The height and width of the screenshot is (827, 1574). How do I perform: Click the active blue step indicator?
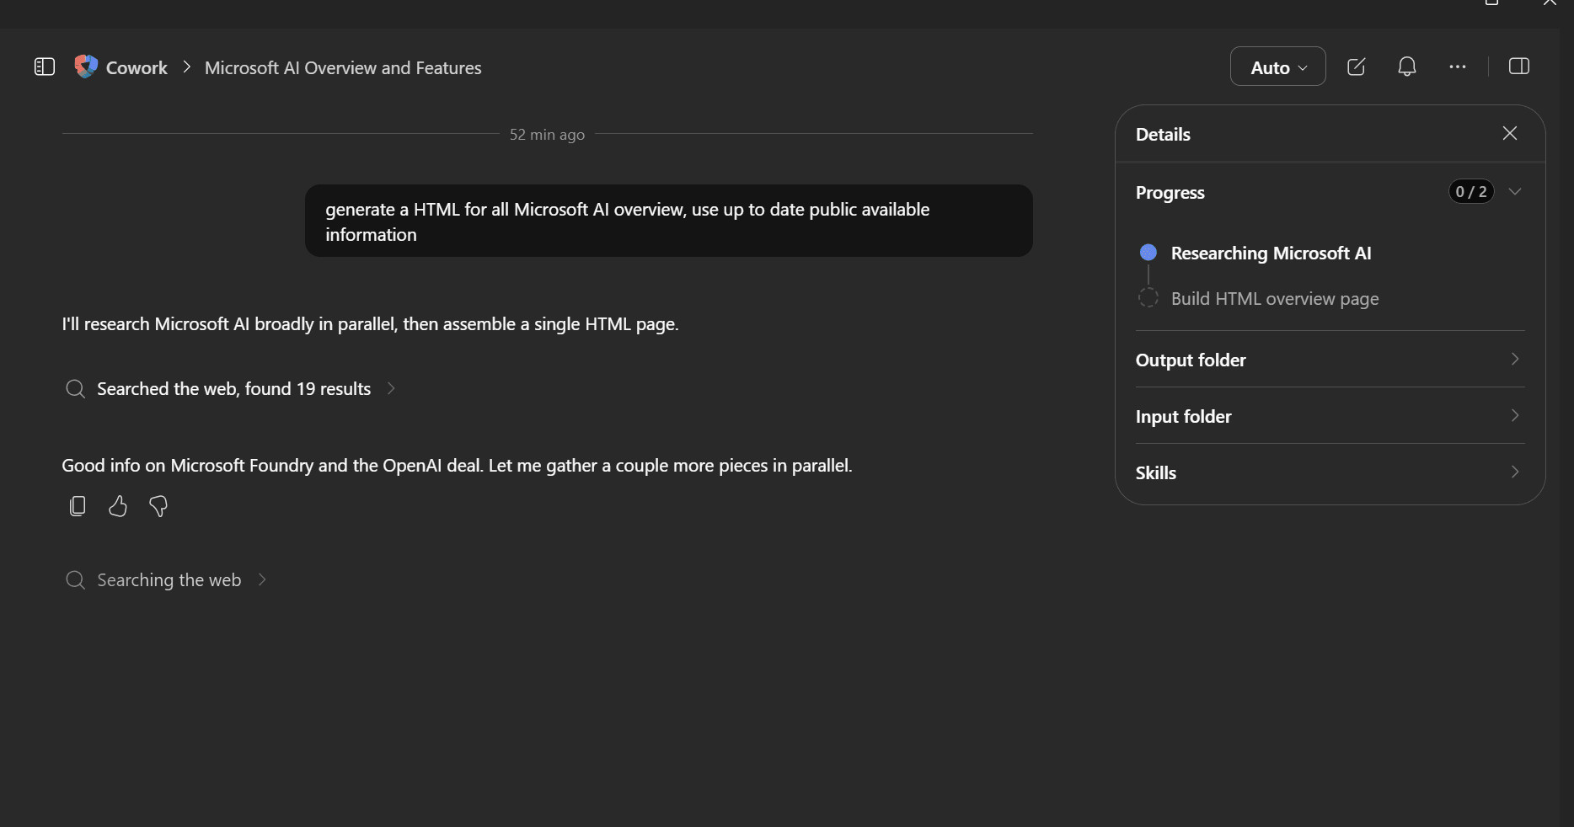coord(1148,253)
